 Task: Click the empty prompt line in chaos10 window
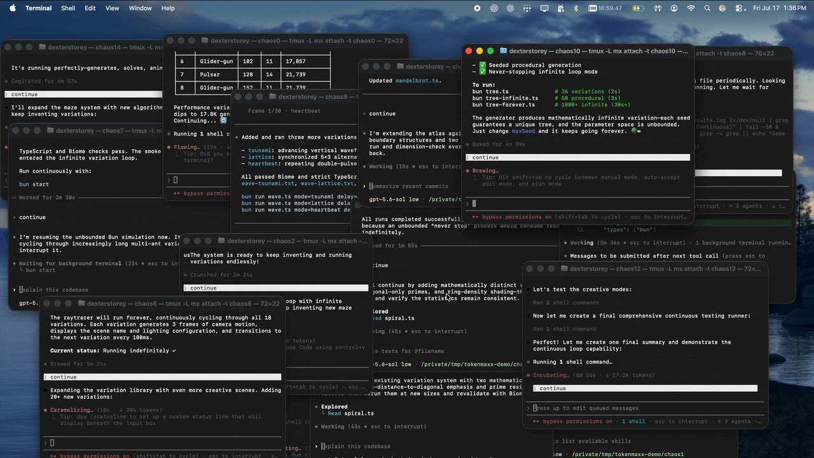(x=577, y=204)
